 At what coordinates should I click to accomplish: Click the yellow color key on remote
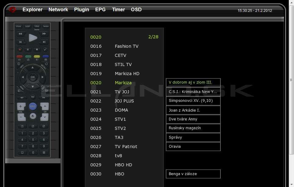tap(37, 57)
